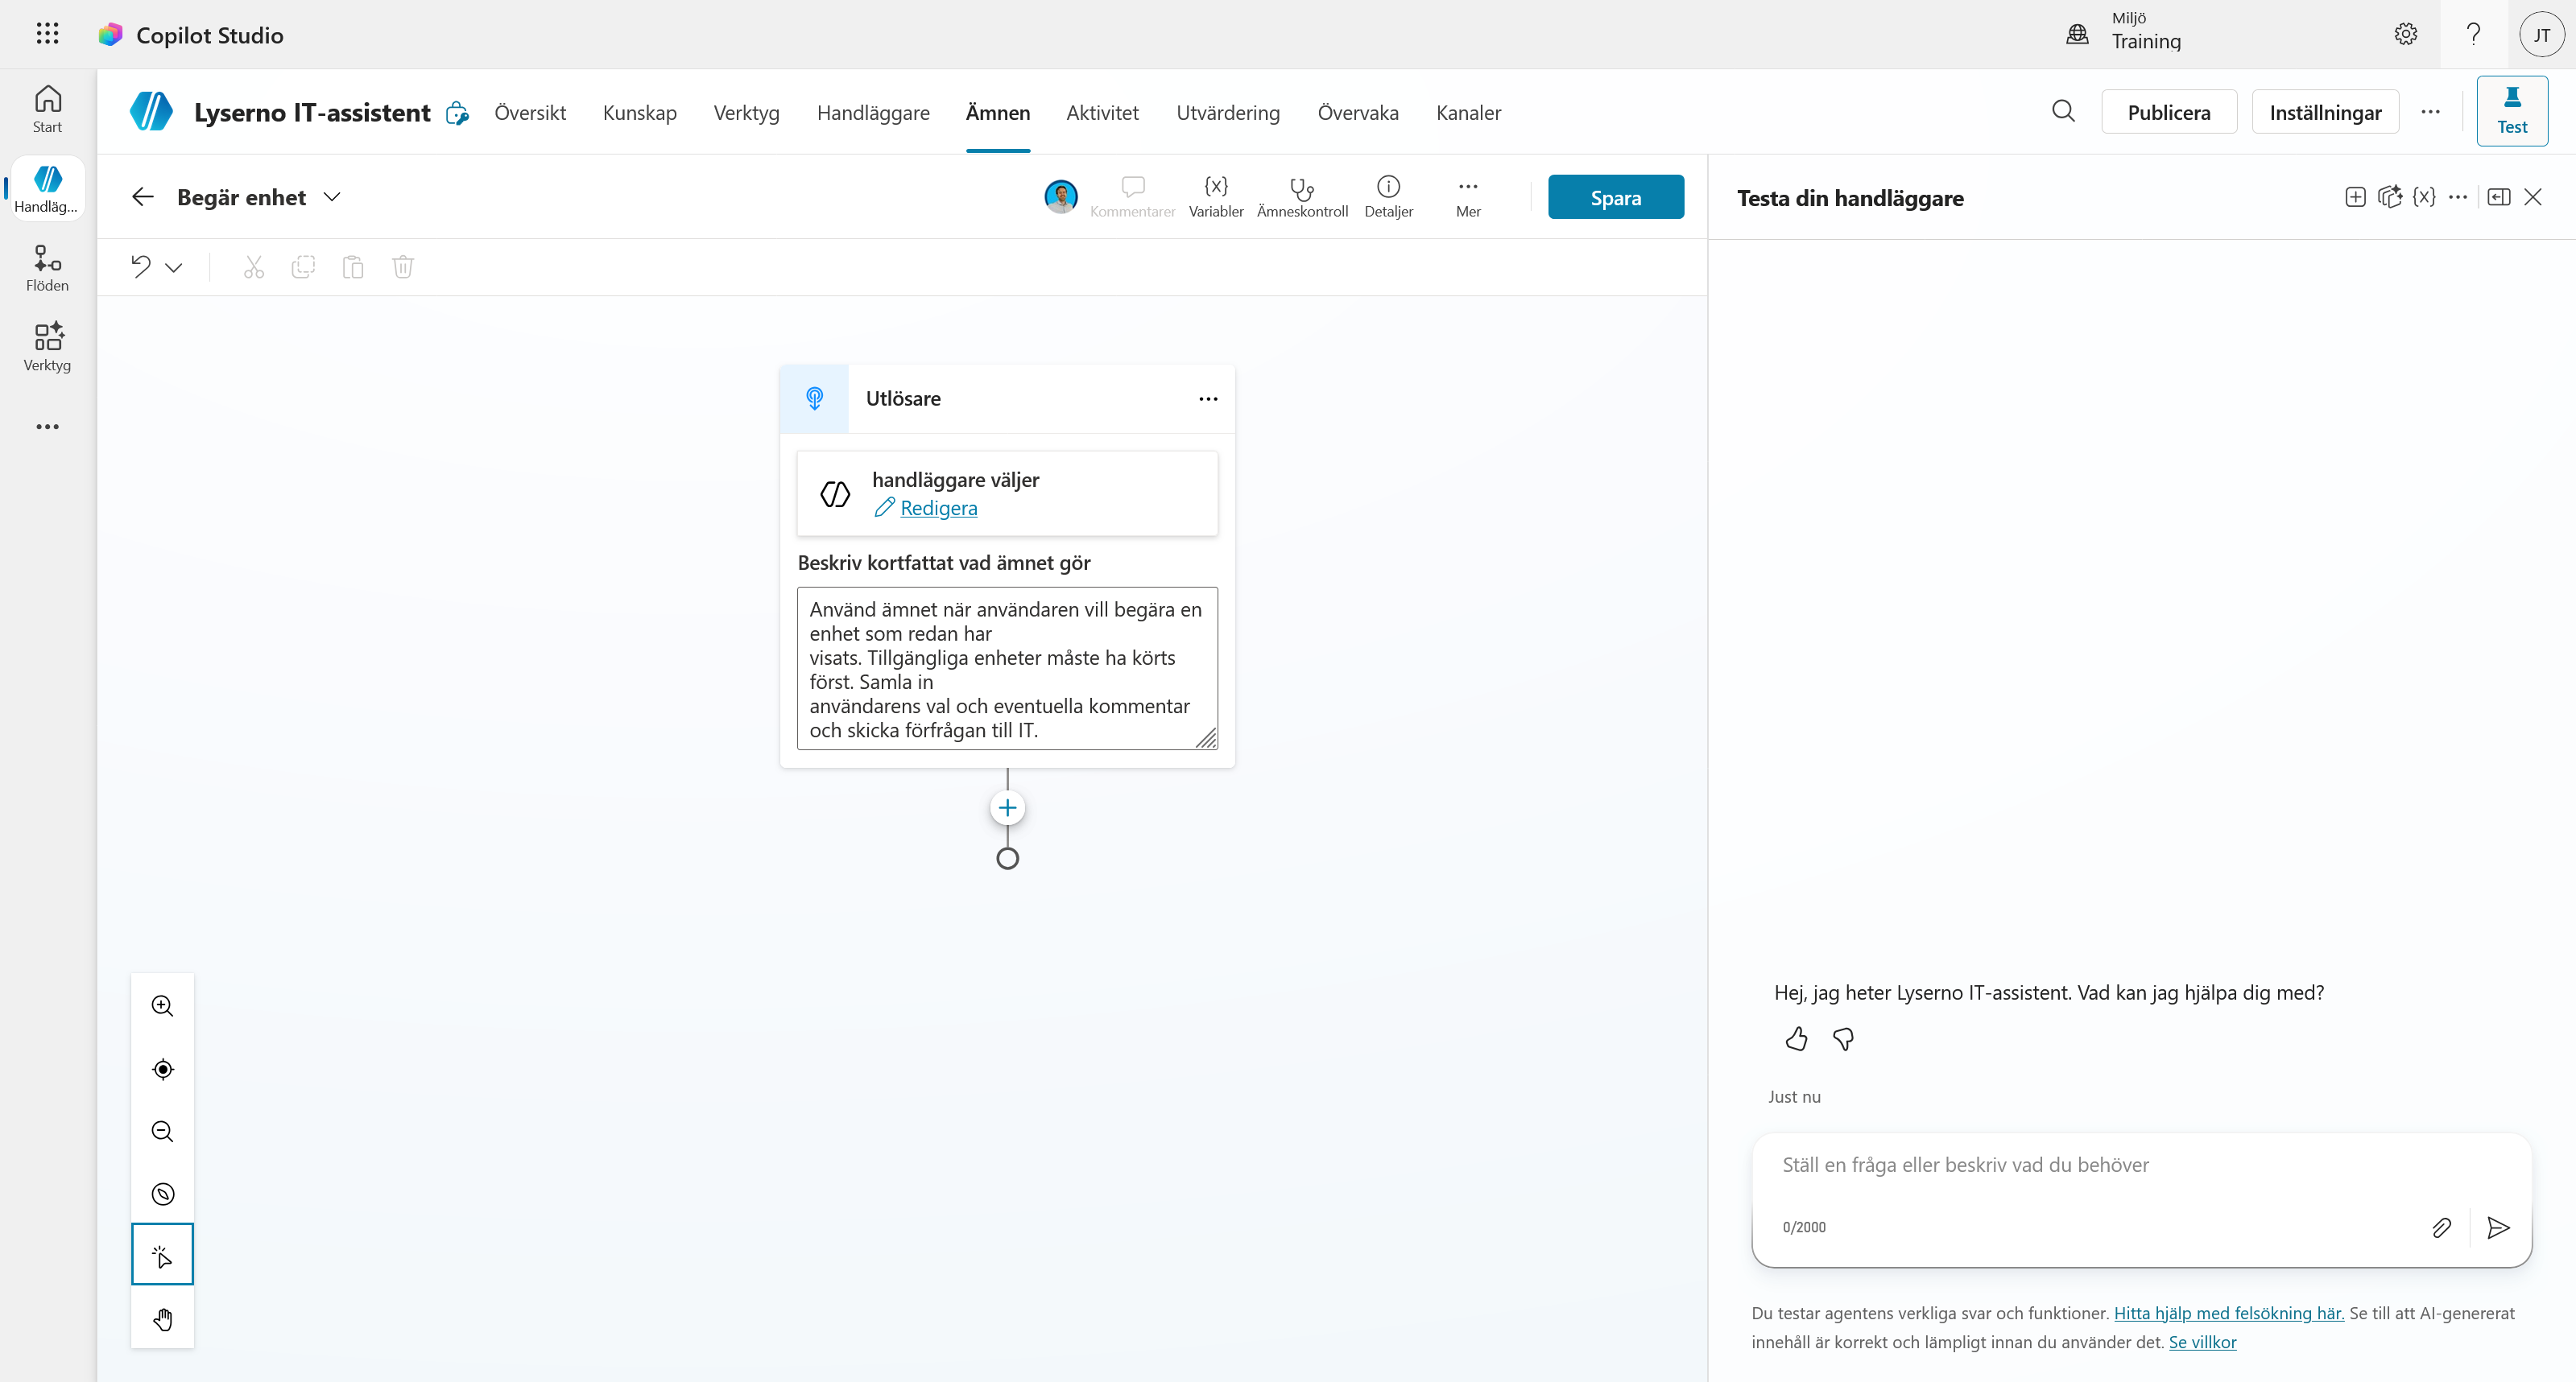Open Utlösare node options menu

tap(1208, 398)
